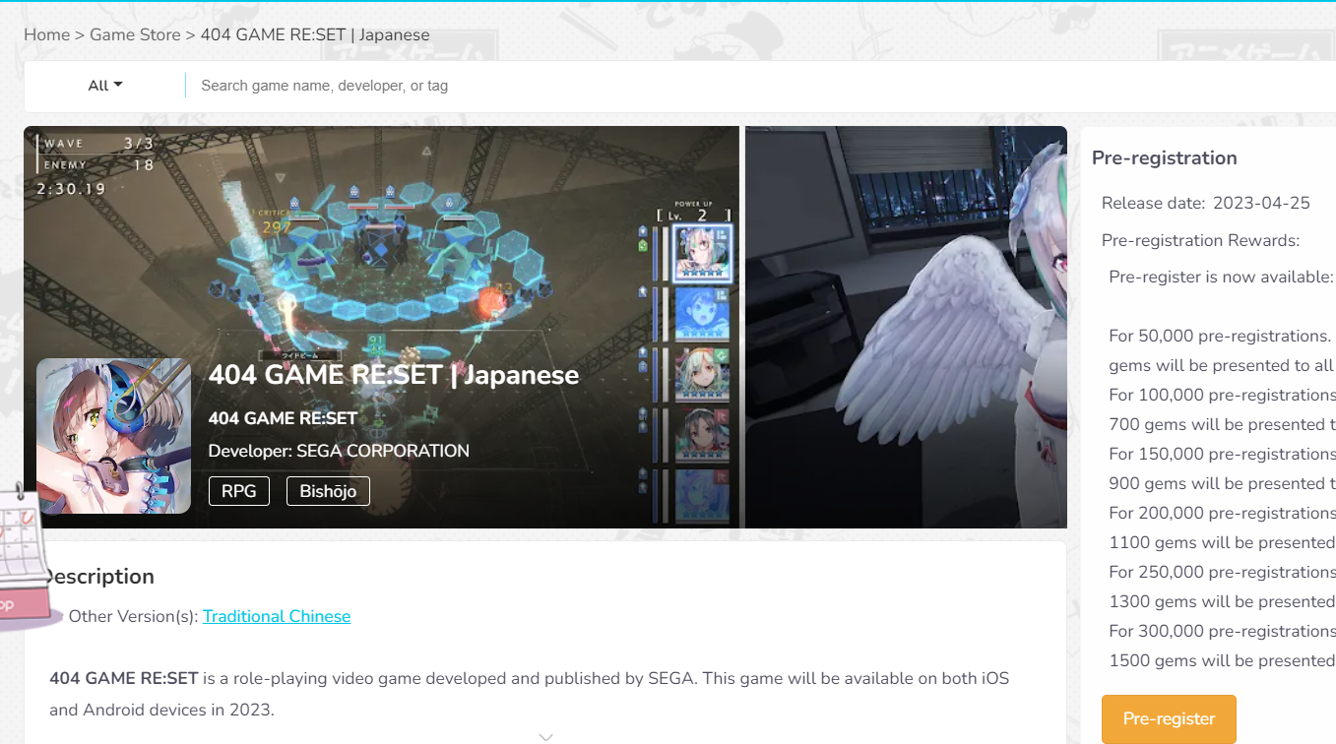Viewport: 1336px width, 744px height.
Task: Click 'For 100,000 pre-registrations' line
Action: pyautogui.click(x=1222, y=395)
